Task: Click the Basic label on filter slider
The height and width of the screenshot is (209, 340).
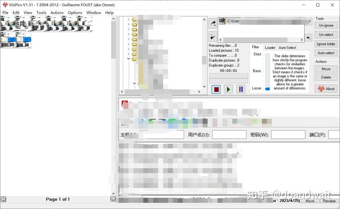Action: coord(257,71)
